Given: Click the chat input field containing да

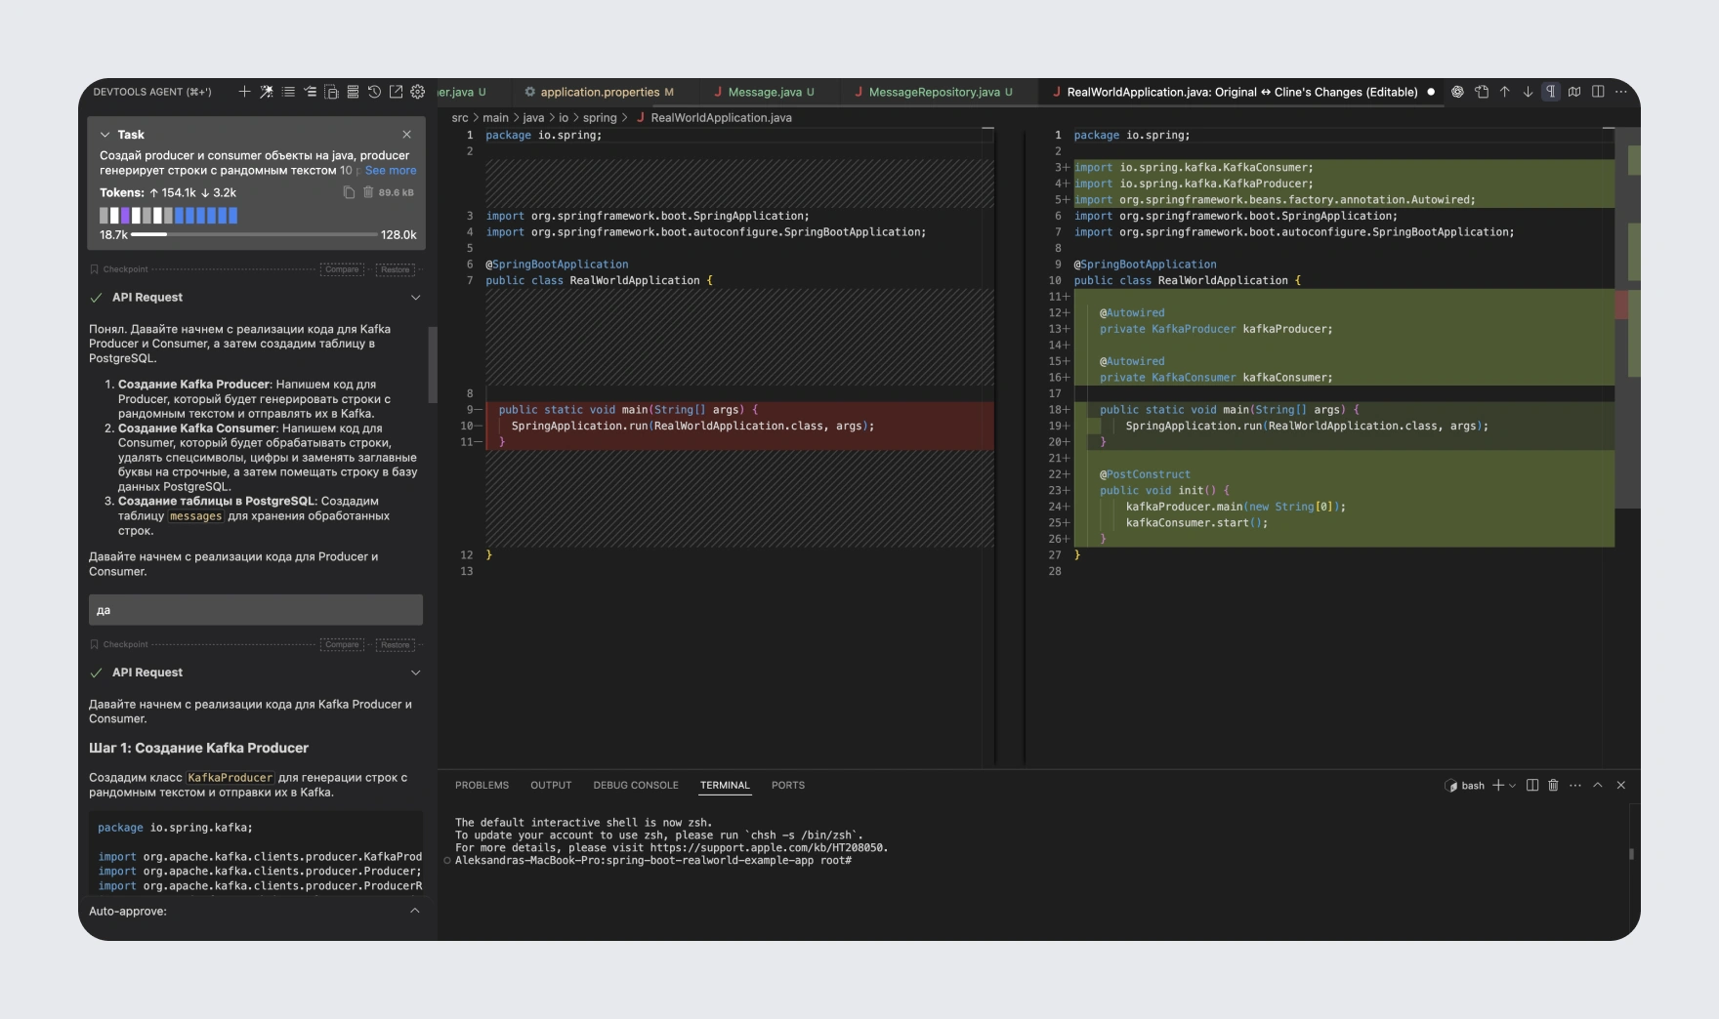Looking at the screenshot, I should coord(255,609).
